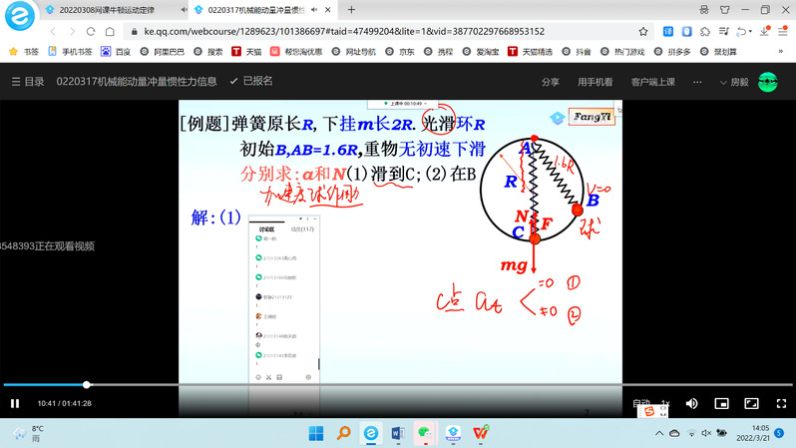Toggle the 已报名 enrollment status
Image resolution: width=796 pixels, height=448 pixels.
pyautogui.click(x=251, y=81)
